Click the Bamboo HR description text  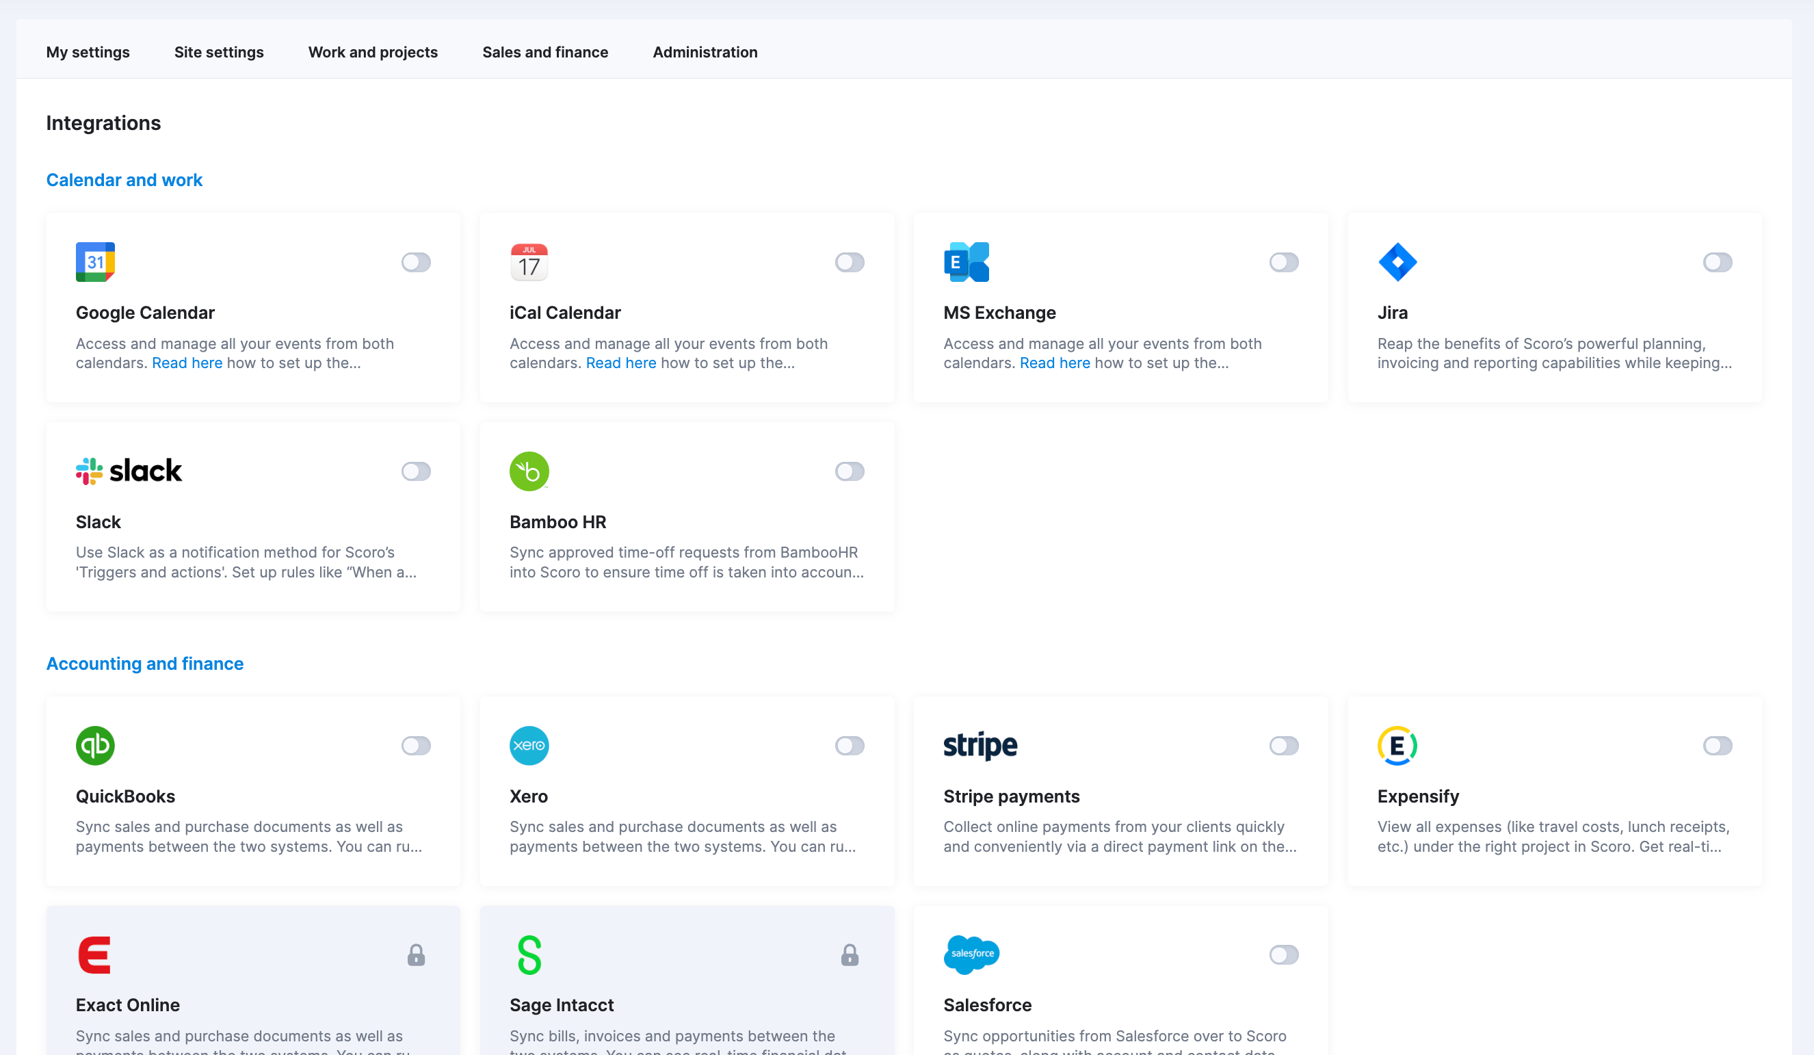coord(687,562)
